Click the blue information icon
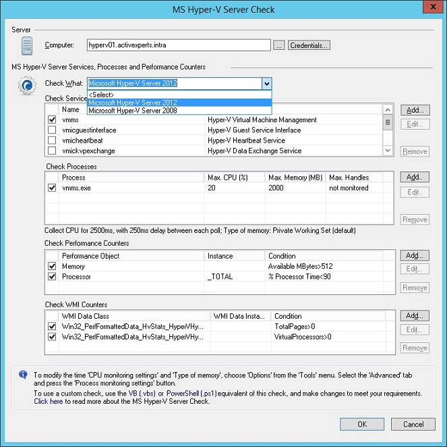The height and width of the screenshot is (447, 447). [23, 374]
